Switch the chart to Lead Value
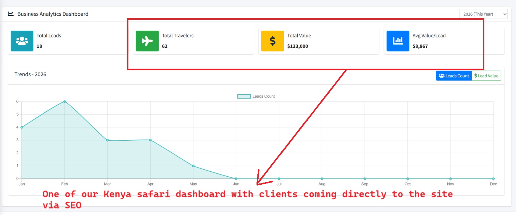 click(486, 76)
